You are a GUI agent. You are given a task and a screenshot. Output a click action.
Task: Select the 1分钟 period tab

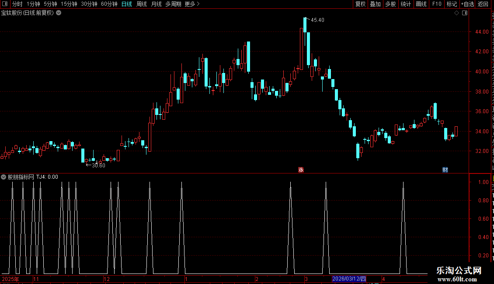point(33,4)
